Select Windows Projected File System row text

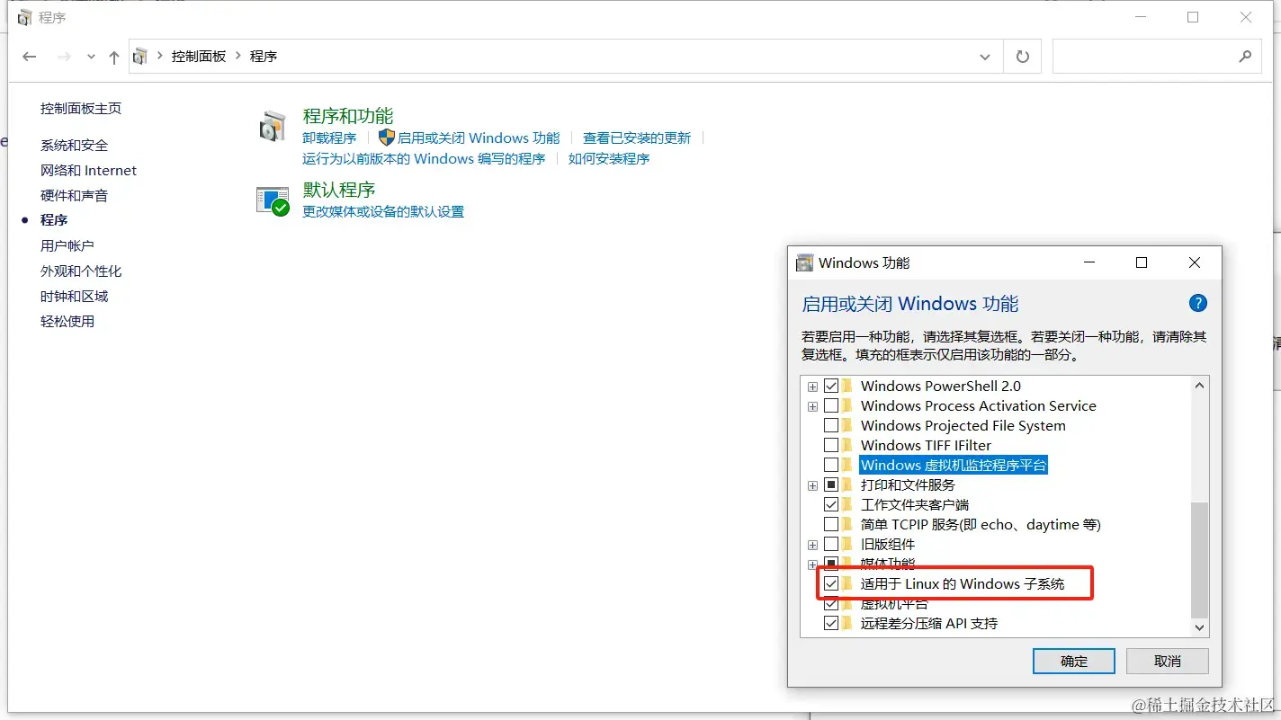pos(963,425)
